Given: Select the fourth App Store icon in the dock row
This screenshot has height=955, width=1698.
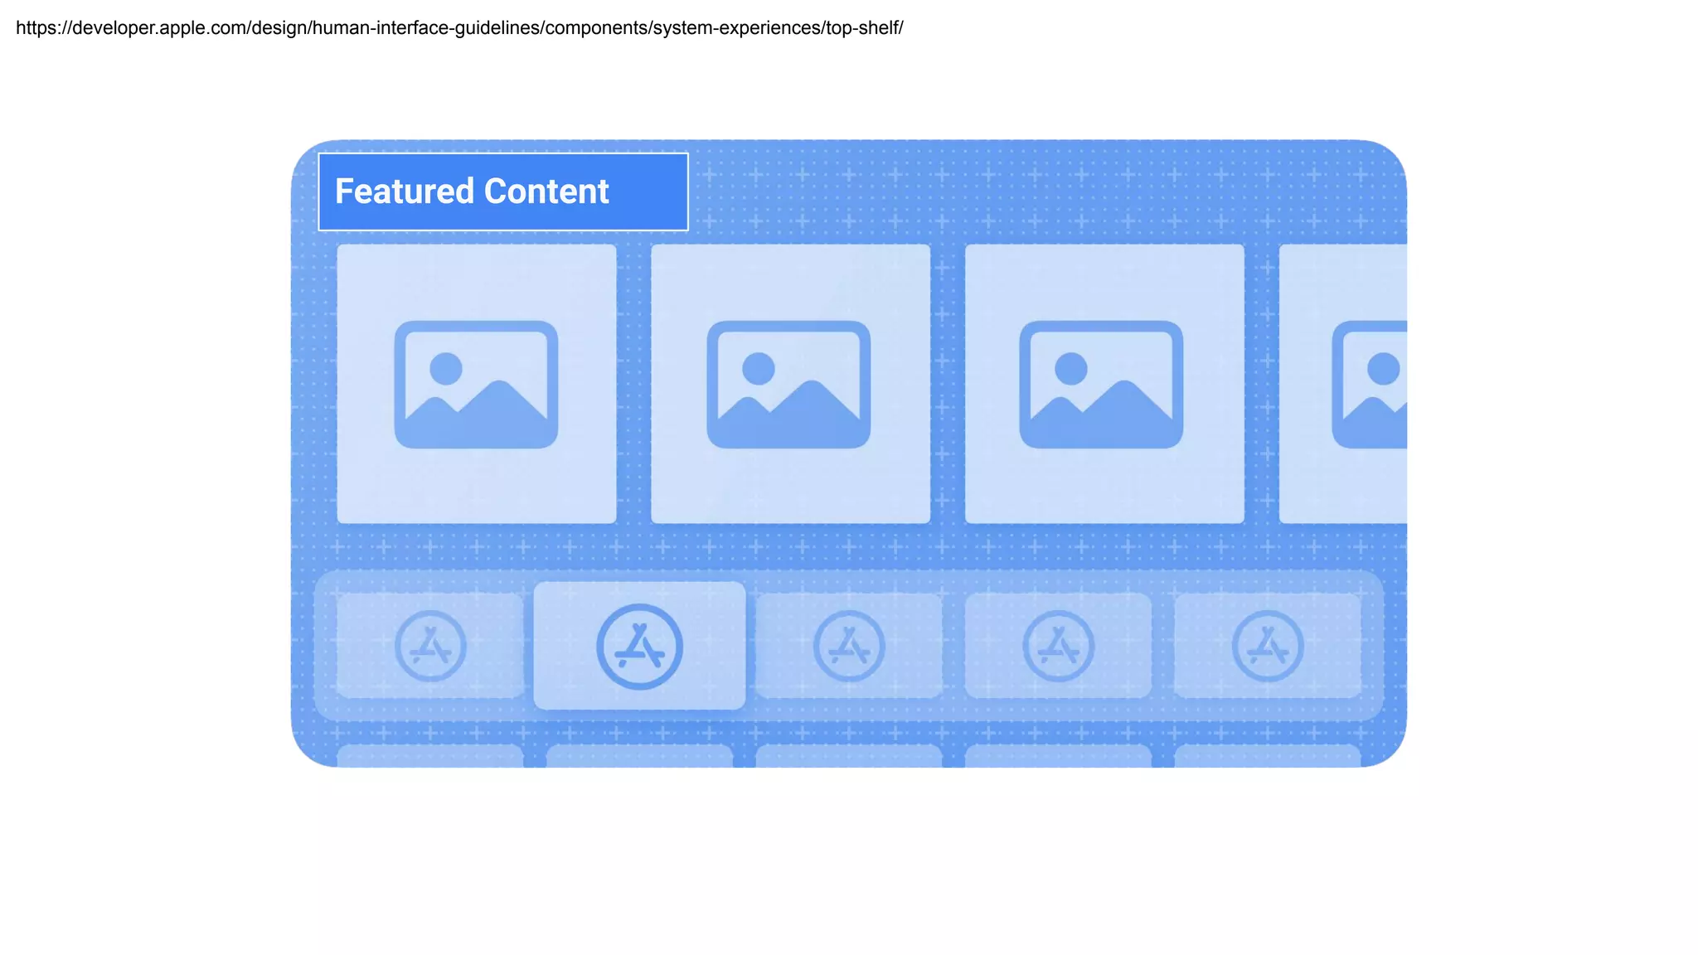Looking at the screenshot, I should coord(1058,646).
